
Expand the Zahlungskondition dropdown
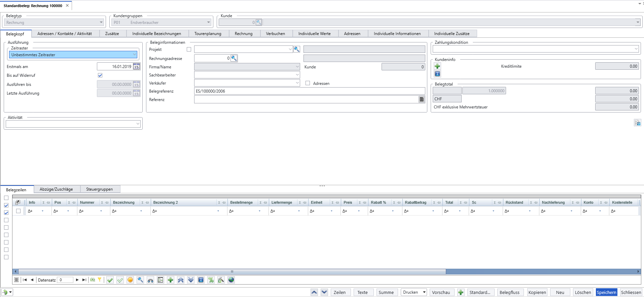pyautogui.click(x=636, y=49)
